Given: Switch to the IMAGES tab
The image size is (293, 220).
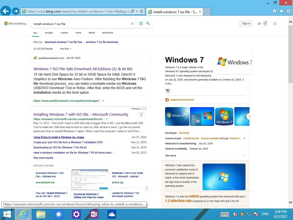Looking at the screenshot, I should tap(49, 33).
